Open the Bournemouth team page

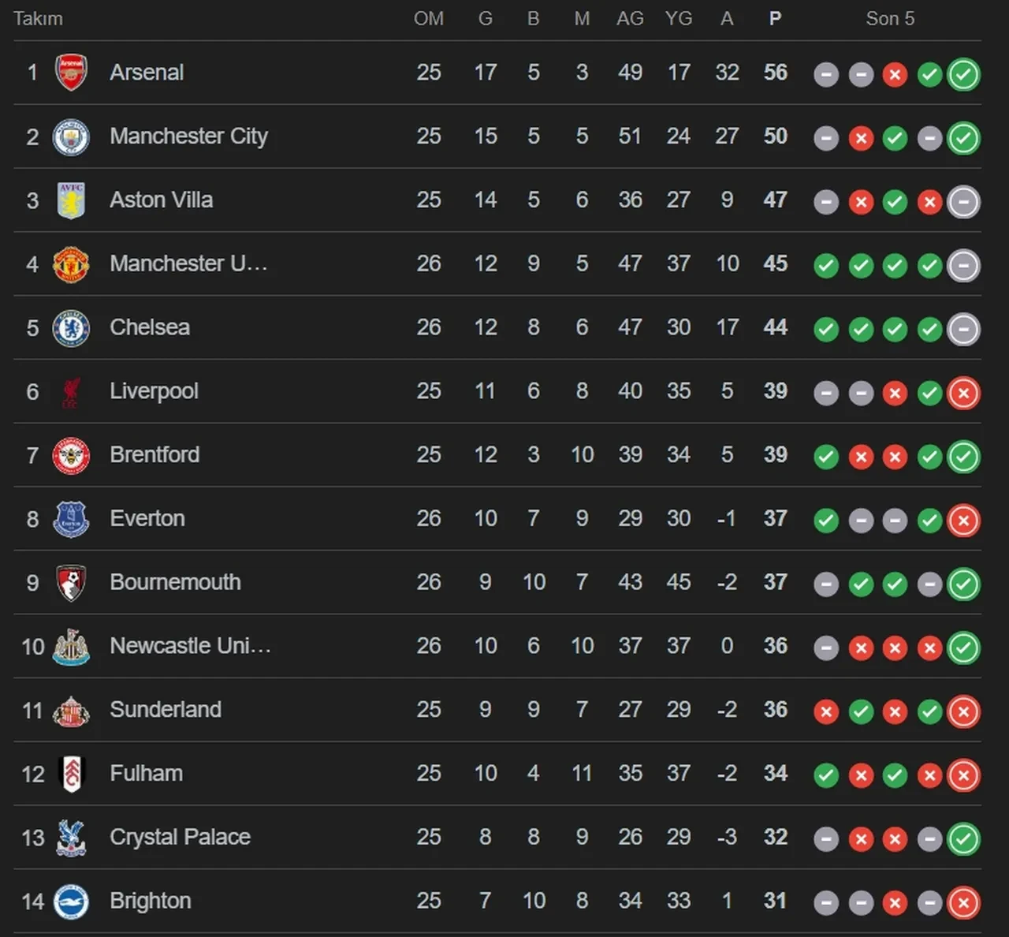coord(175,582)
